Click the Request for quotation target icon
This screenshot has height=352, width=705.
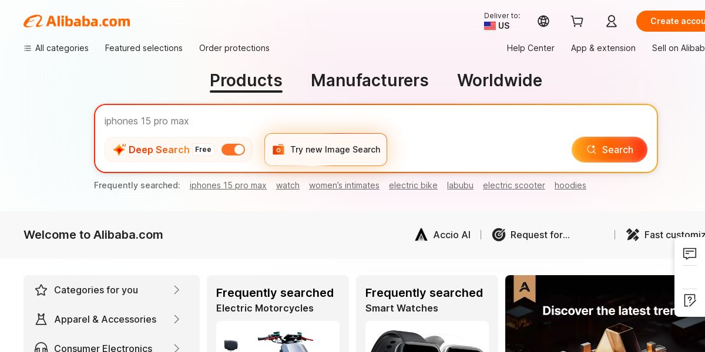[x=499, y=235]
